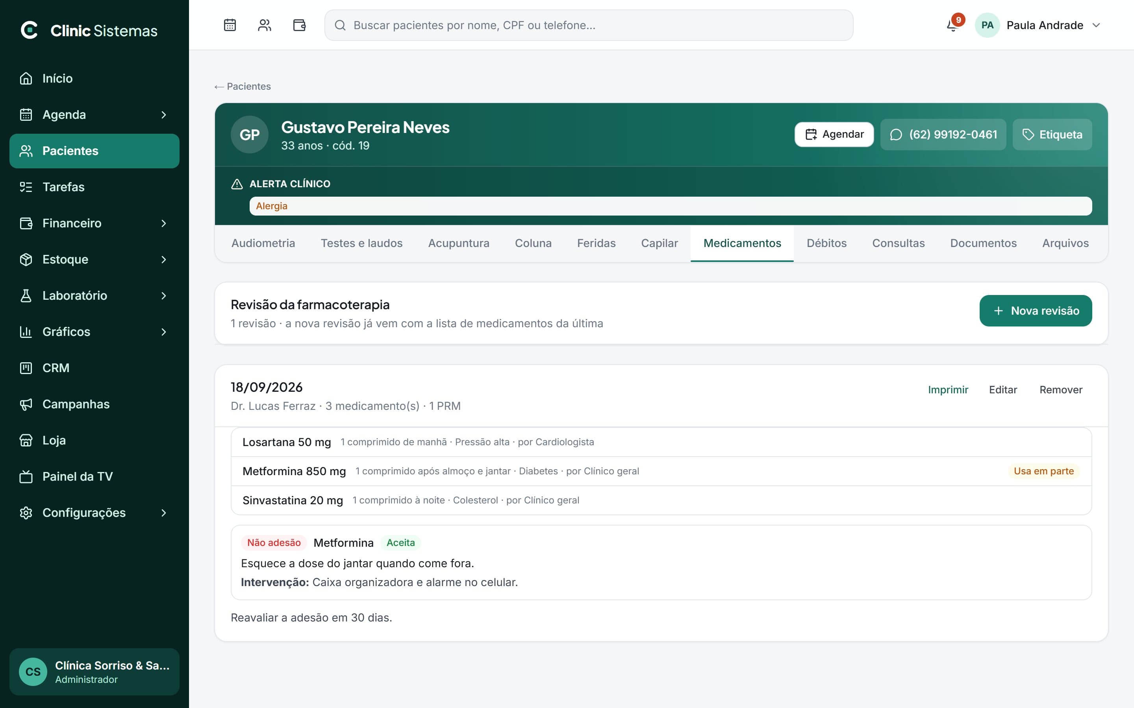Click the Agendar button
The height and width of the screenshot is (708, 1134).
pos(834,135)
